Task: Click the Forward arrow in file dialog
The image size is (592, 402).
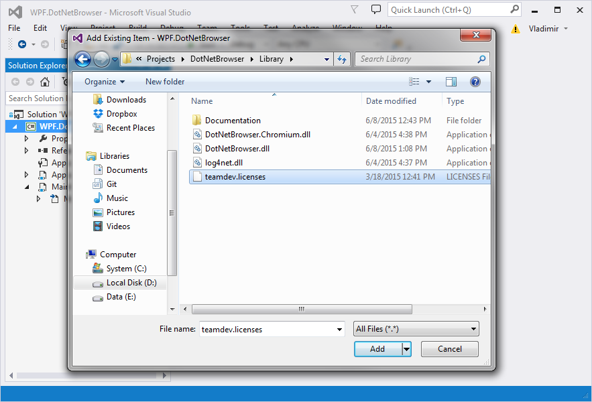Action: (x=101, y=59)
